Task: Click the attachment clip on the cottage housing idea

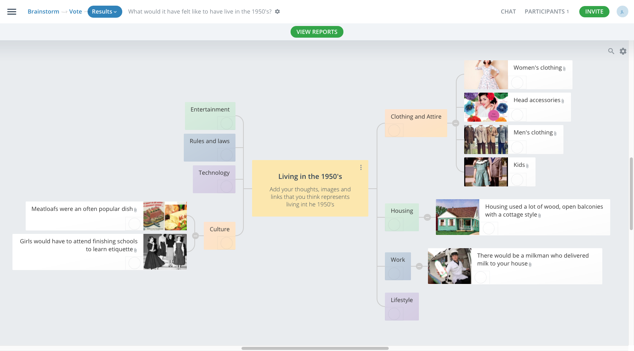Action: tap(540, 215)
